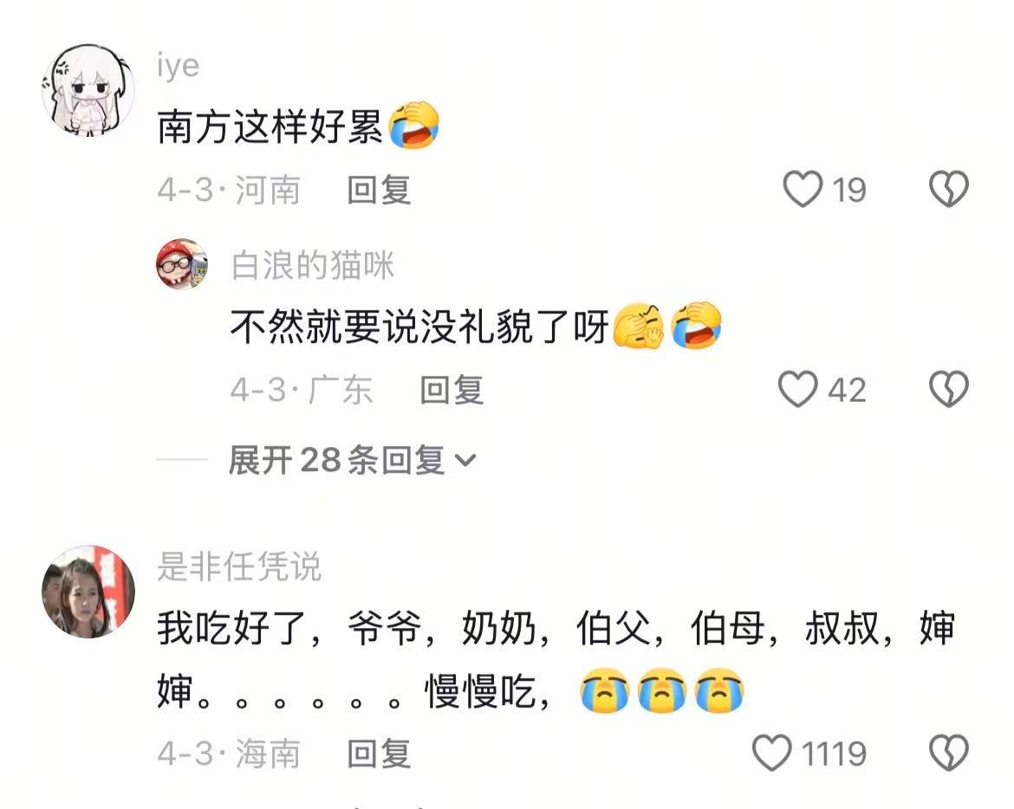Image resolution: width=1014 pixels, height=809 pixels.
Task: Dislike 是非任凭说's comment via broken heart
Action: click(949, 753)
